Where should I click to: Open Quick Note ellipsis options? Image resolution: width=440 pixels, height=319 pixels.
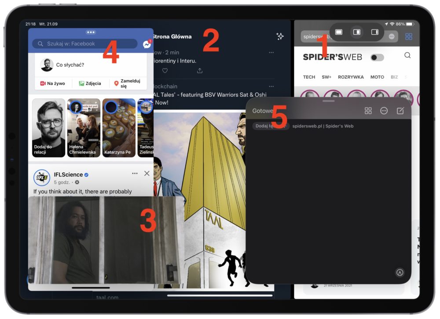[x=384, y=111]
